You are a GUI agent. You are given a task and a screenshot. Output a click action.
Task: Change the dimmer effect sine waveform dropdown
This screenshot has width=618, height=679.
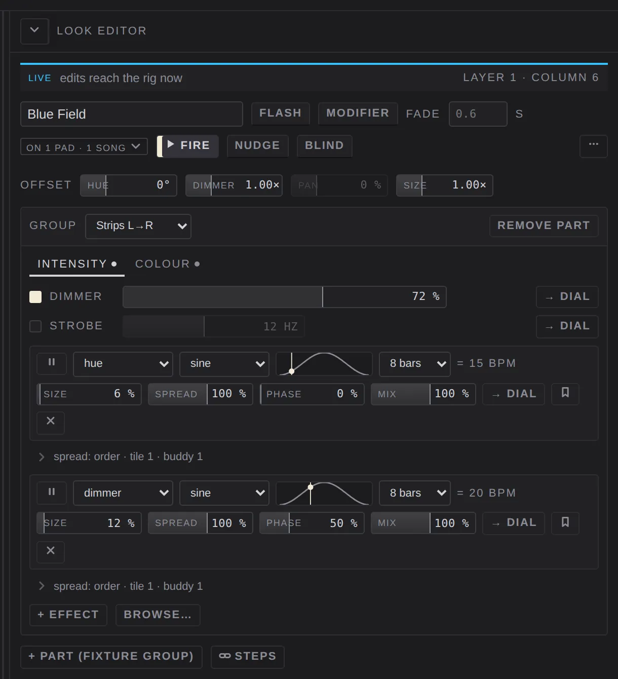tap(224, 493)
